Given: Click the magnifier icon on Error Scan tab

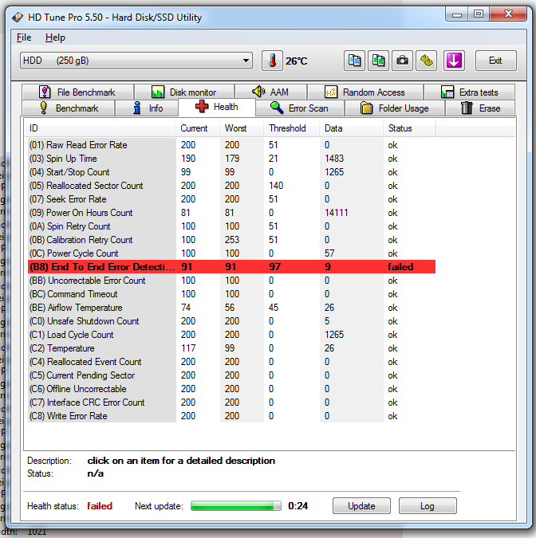Looking at the screenshot, I should click(x=277, y=108).
